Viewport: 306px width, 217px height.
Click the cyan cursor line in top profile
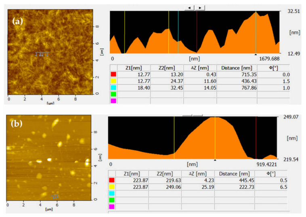click(178, 32)
